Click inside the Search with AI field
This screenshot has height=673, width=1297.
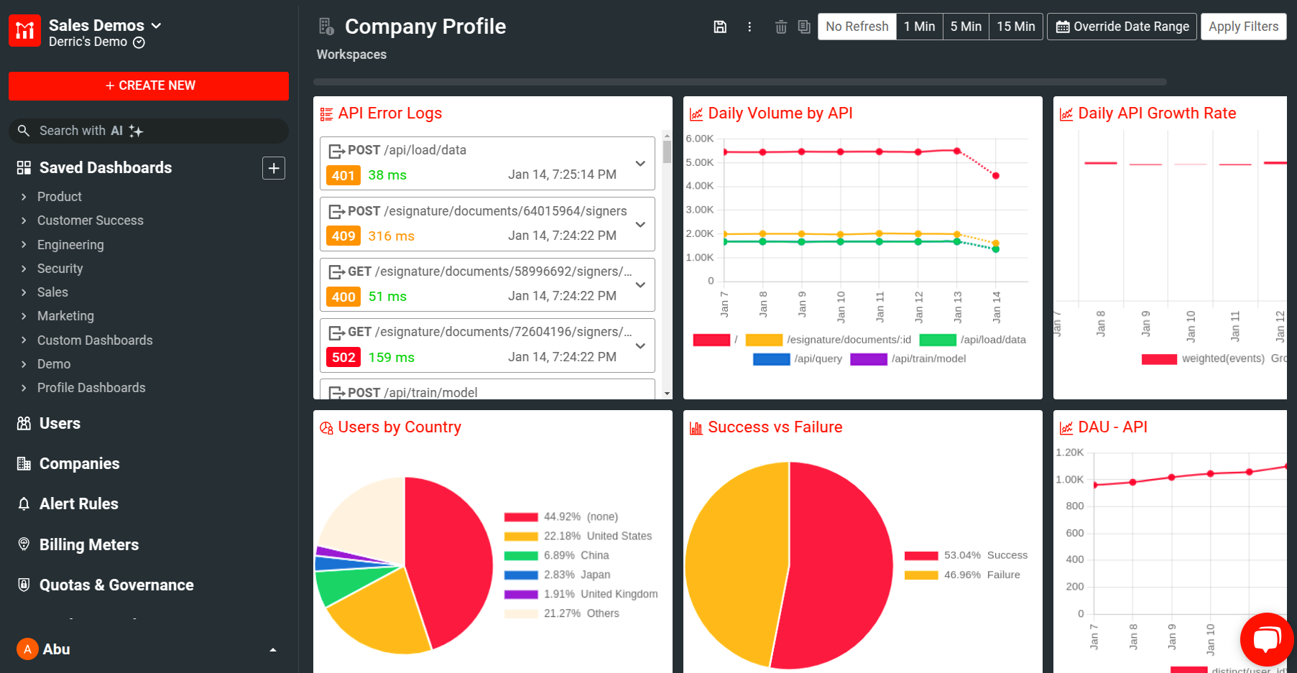click(149, 131)
